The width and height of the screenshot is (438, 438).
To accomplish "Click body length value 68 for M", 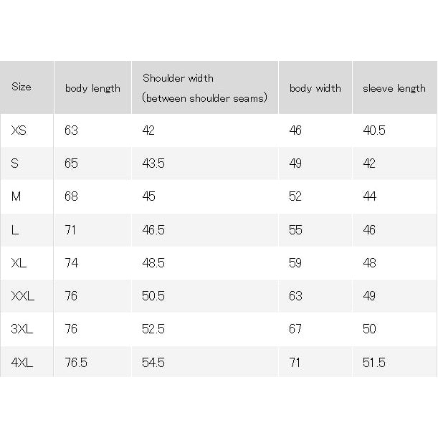I will coord(71,196).
